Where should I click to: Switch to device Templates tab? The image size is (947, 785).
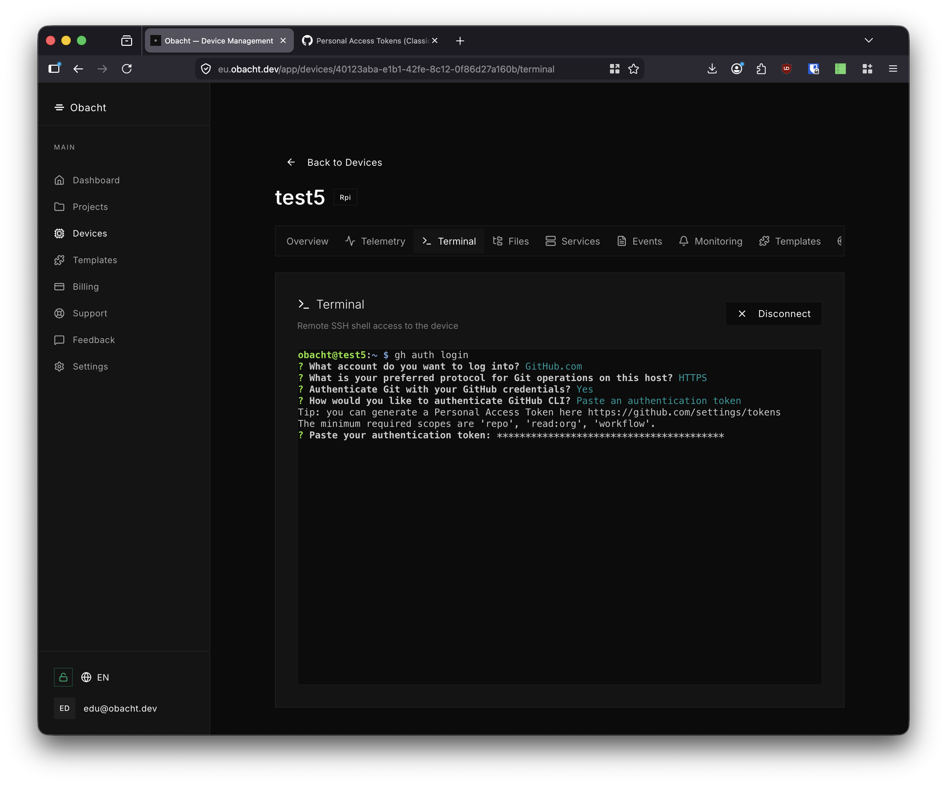(790, 241)
